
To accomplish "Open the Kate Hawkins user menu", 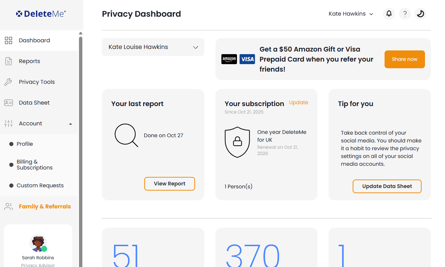I will pos(351,14).
